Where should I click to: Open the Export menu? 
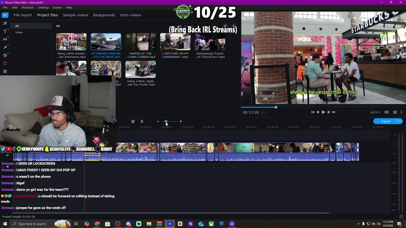pyautogui.click(x=57, y=7)
